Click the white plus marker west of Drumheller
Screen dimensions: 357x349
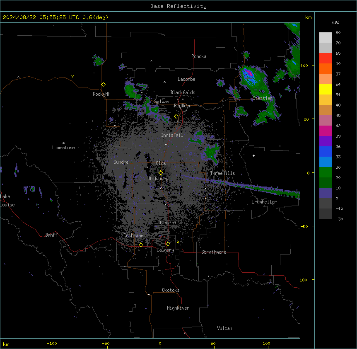tap(253, 155)
